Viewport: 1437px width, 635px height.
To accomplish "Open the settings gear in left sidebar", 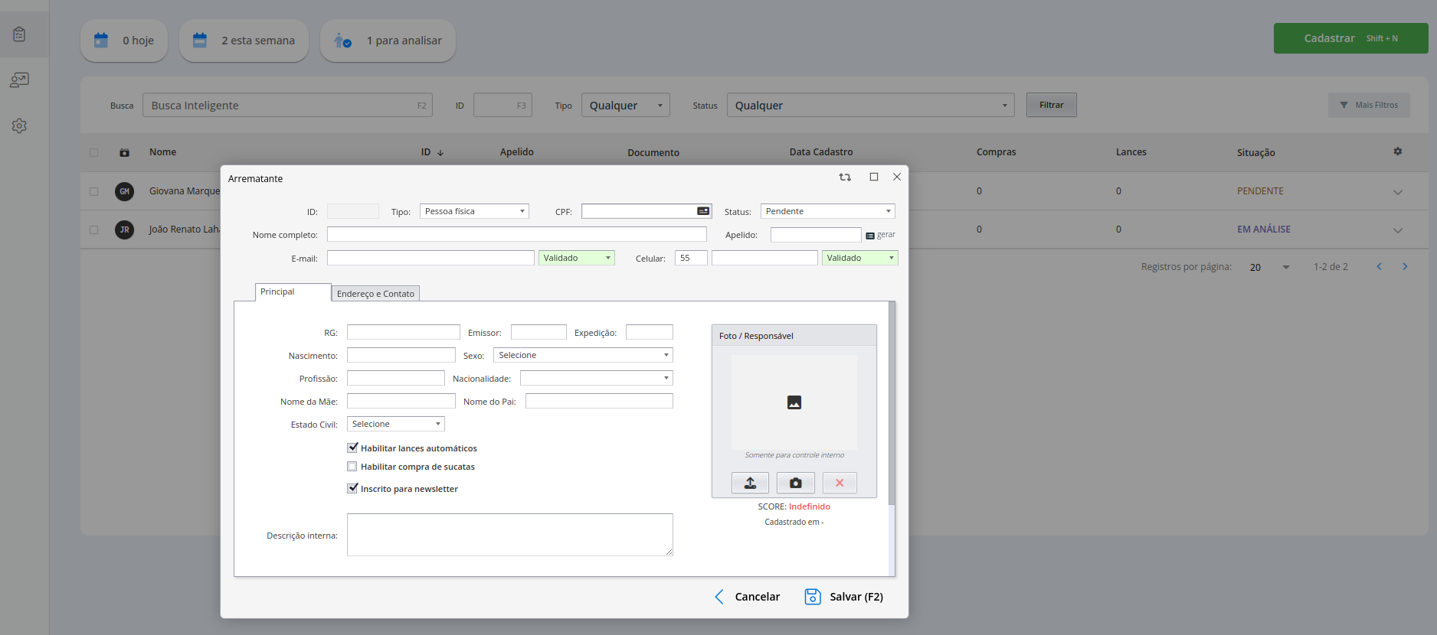I will [x=19, y=125].
